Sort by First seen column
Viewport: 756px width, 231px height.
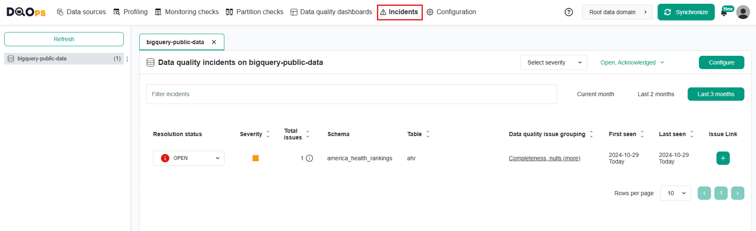tap(642, 134)
